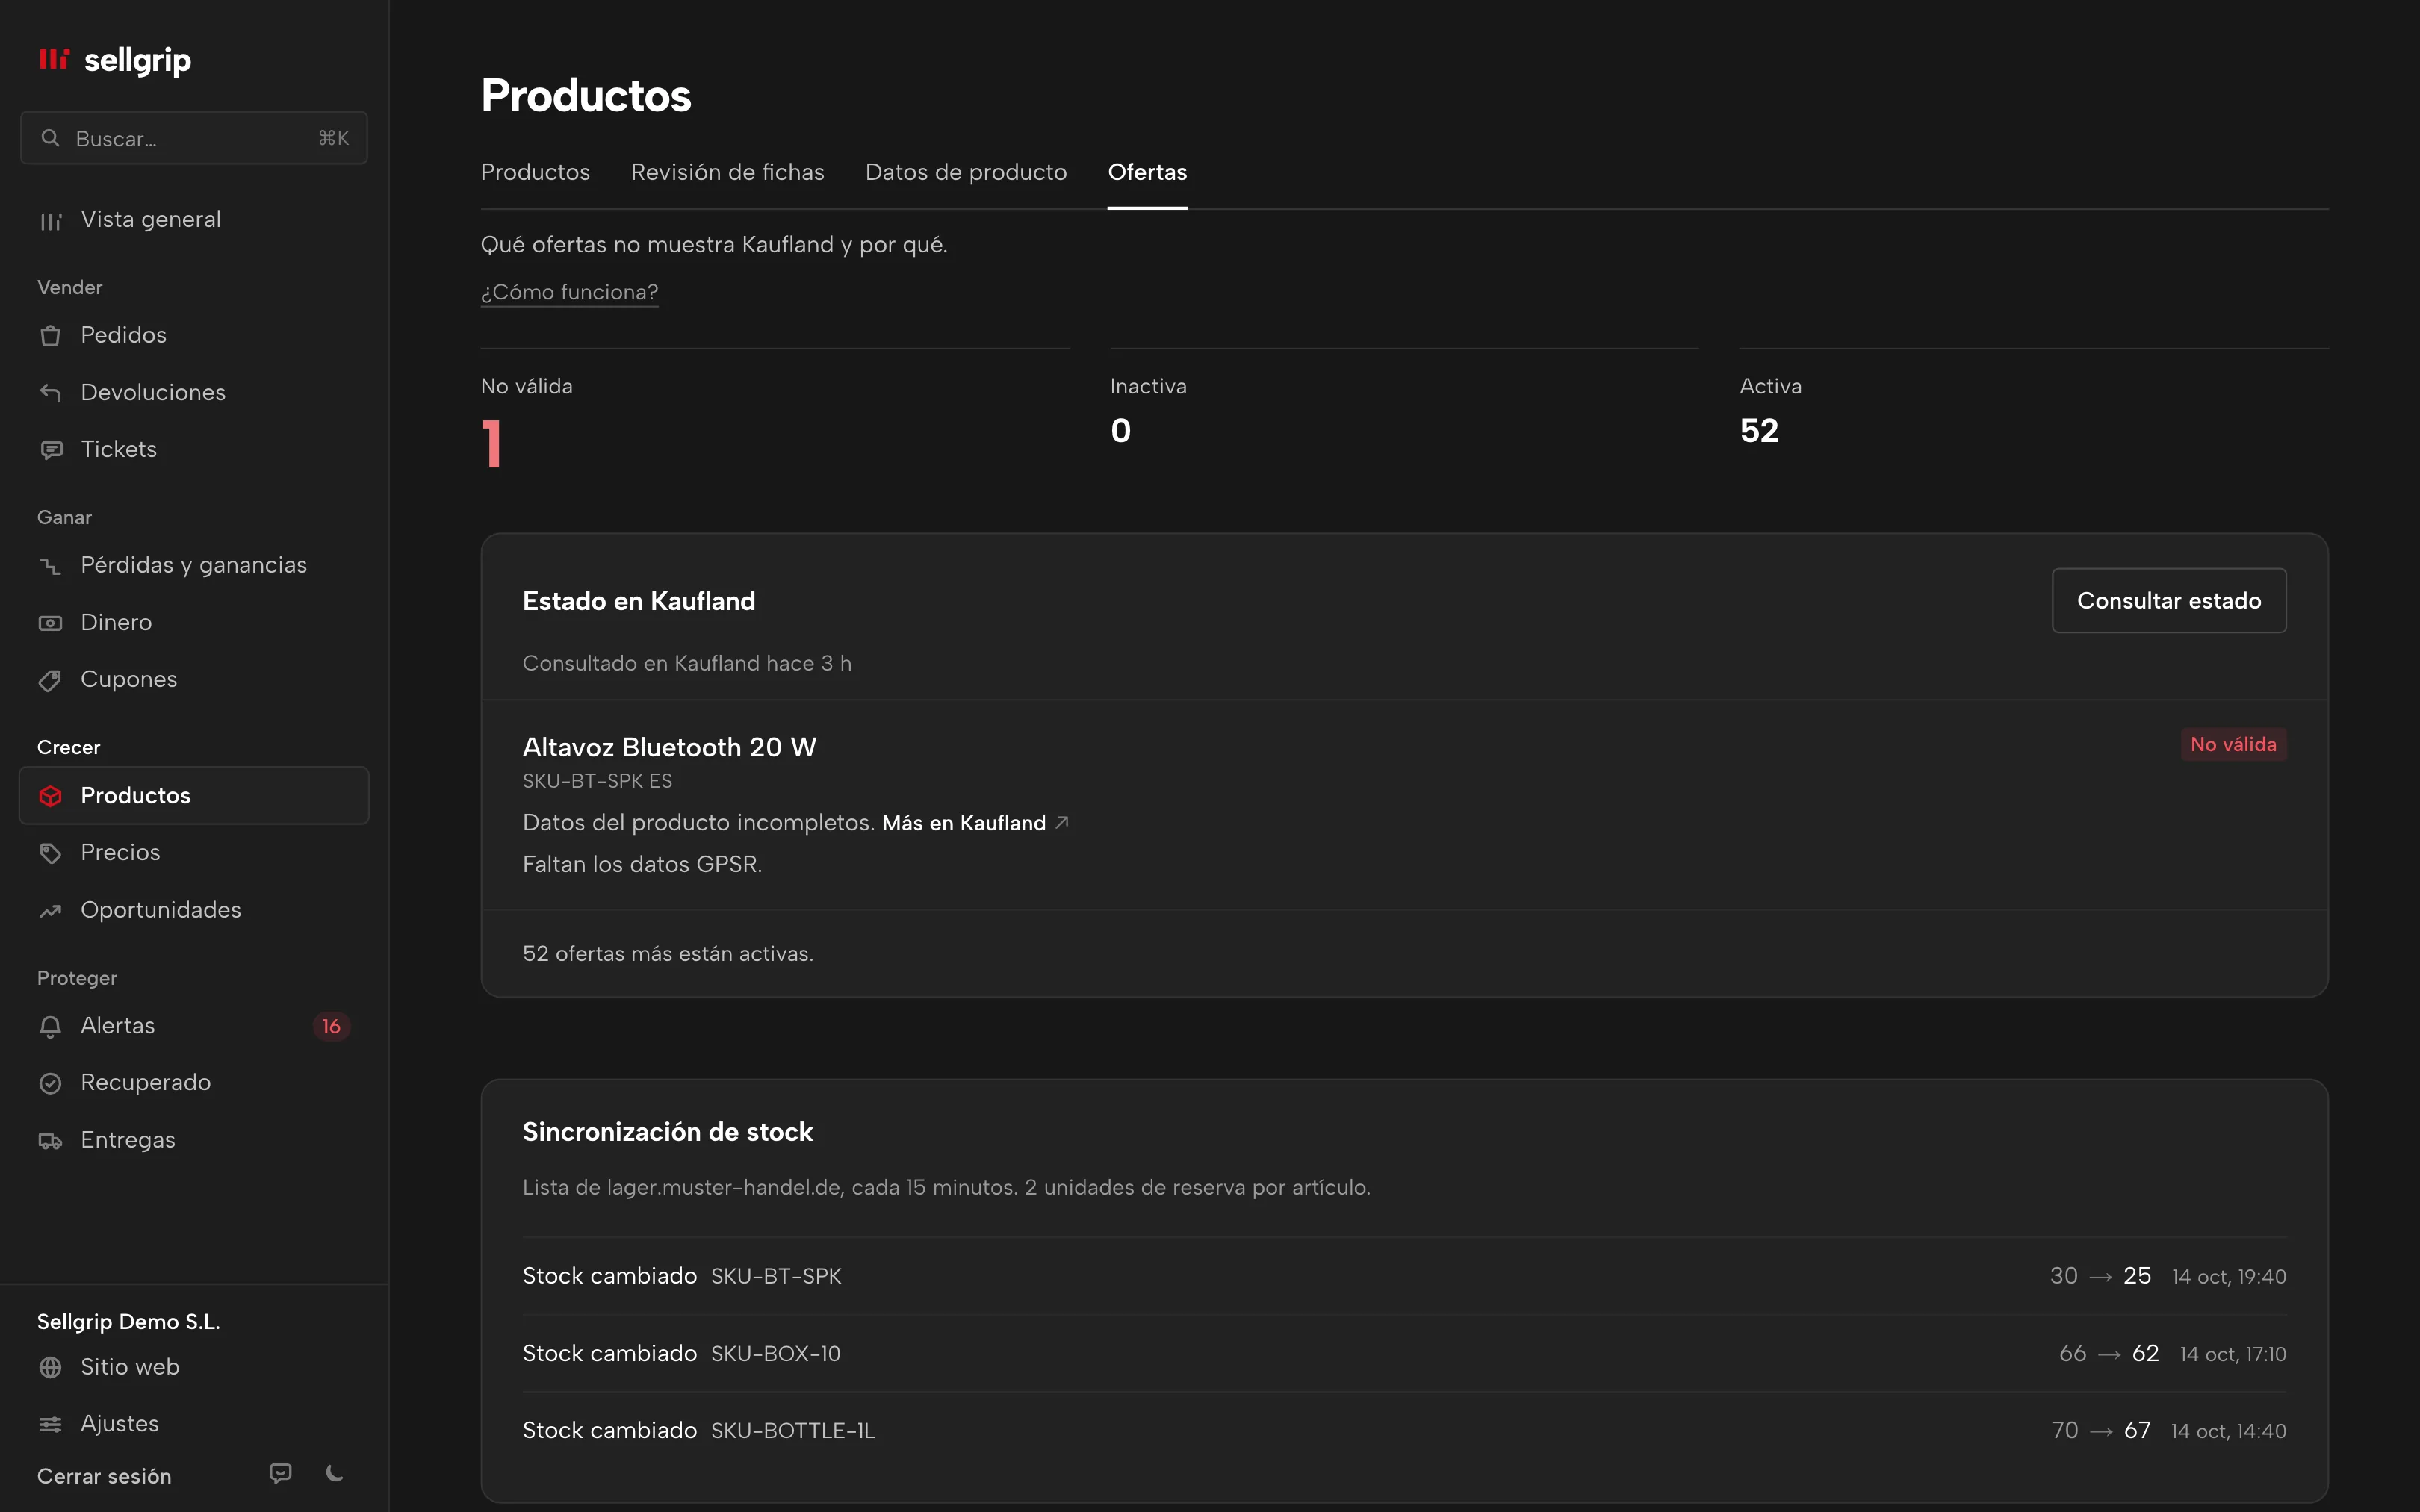Click the Devoluciones return arrow icon

coord(50,393)
